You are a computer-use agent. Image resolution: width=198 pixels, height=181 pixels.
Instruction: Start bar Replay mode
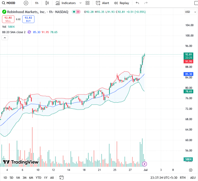click(x=121, y=3)
